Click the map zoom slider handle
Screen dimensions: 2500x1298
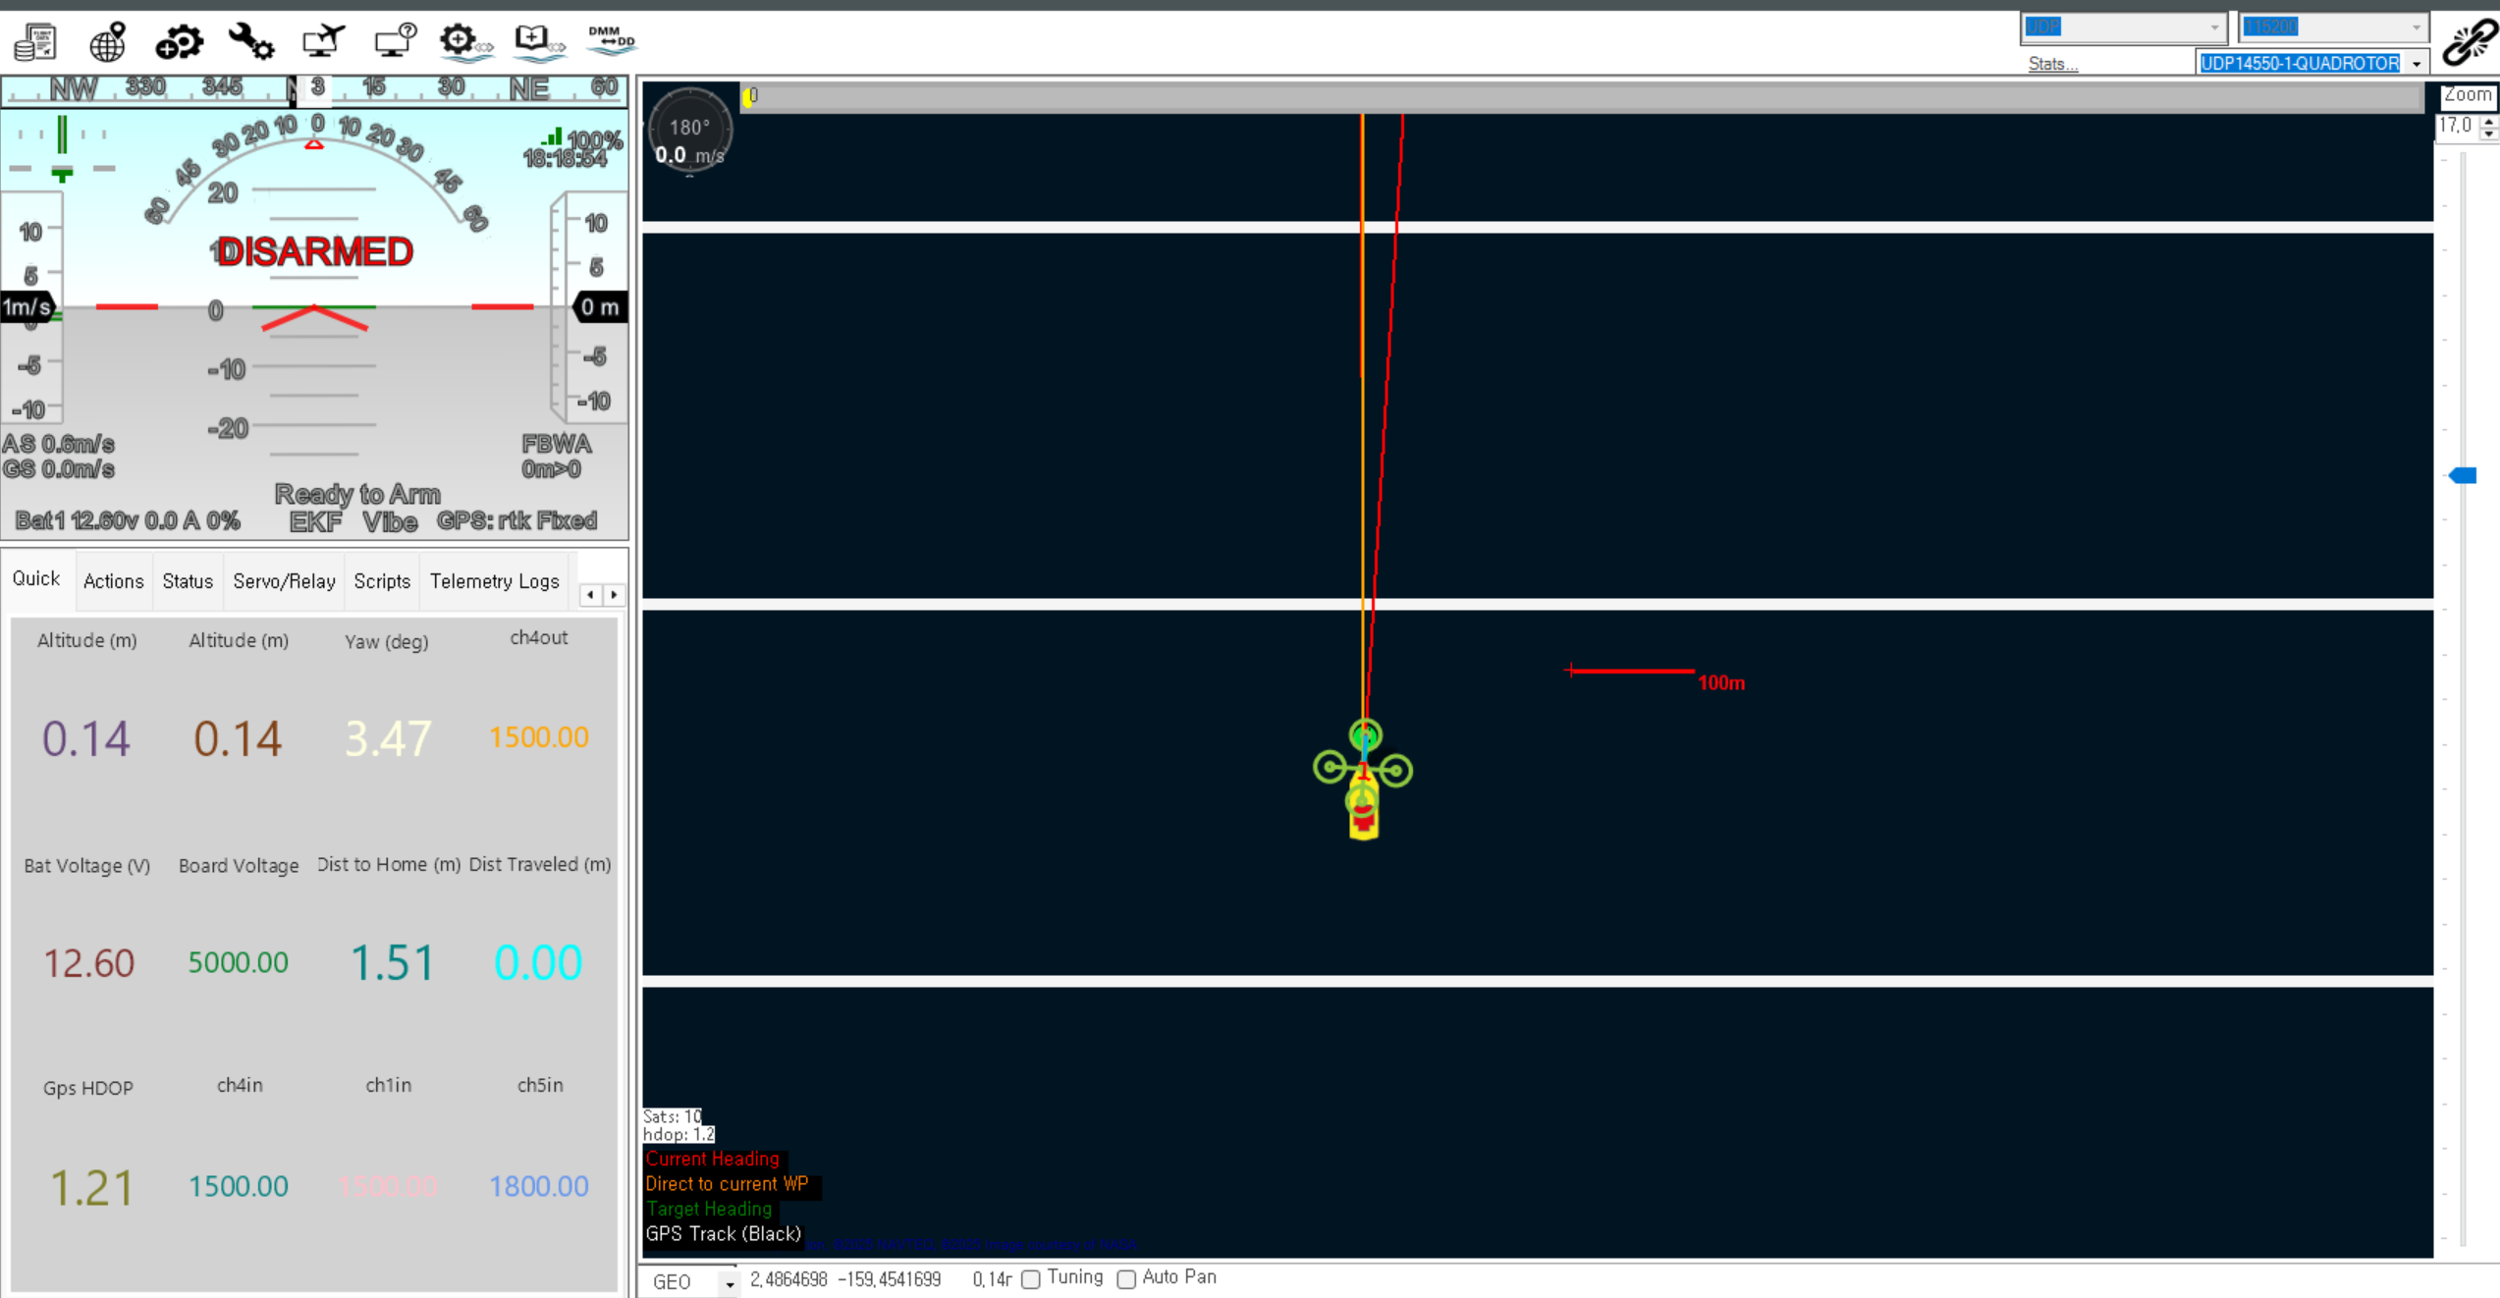pyautogui.click(x=2464, y=475)
